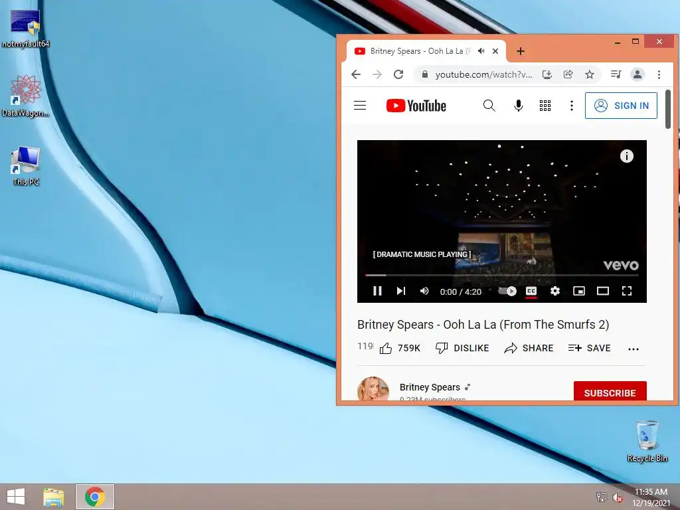Subscribe to Britney Spears channel
This screenshot has width=680, height=510.
click(610, 392)
